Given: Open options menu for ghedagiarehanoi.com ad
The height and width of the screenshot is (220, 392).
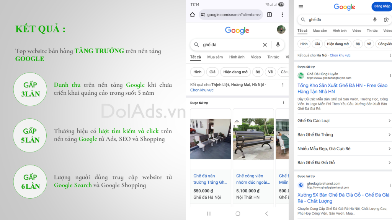Looking at the screenshot, I should [390, 185].
